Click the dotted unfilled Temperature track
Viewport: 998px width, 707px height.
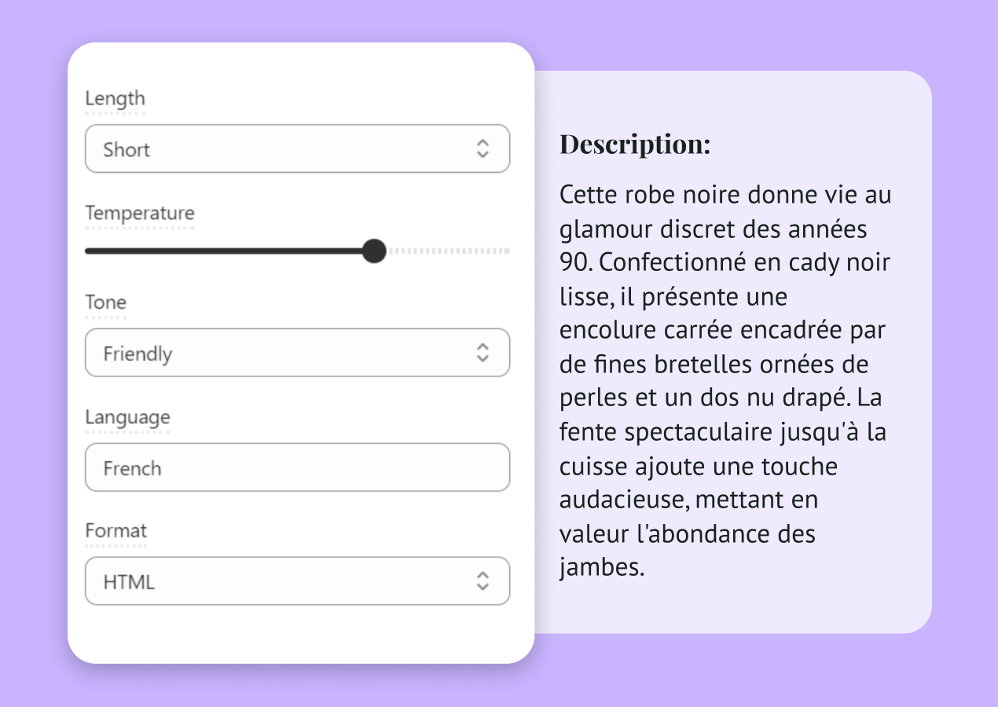tap(449, 251)
